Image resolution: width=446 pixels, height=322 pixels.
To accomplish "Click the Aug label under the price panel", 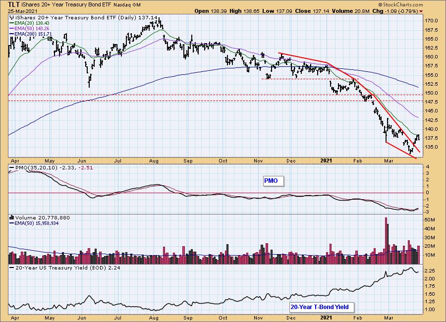I will coord(154,161).
